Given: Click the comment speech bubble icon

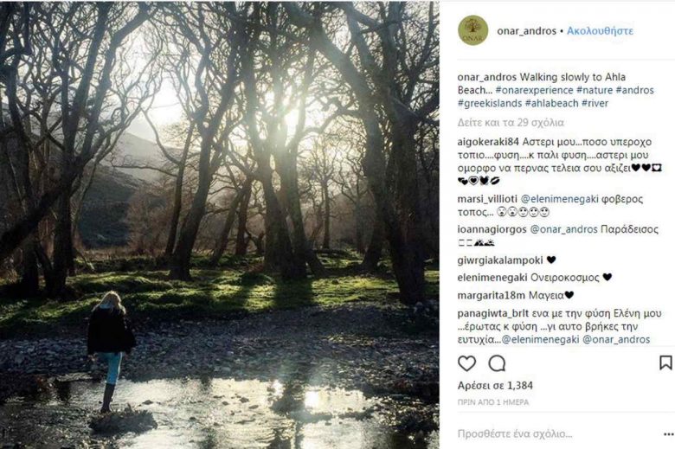Looking at the screenshot, I should pyautogui.click(x=497, y=363).
